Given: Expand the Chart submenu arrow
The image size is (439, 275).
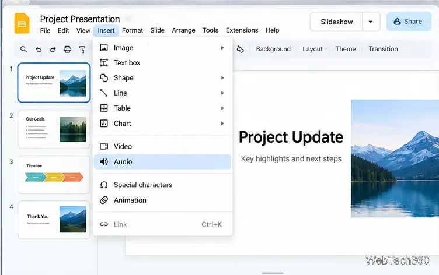Looking at the screenshot, I should [x=222, y=124].
